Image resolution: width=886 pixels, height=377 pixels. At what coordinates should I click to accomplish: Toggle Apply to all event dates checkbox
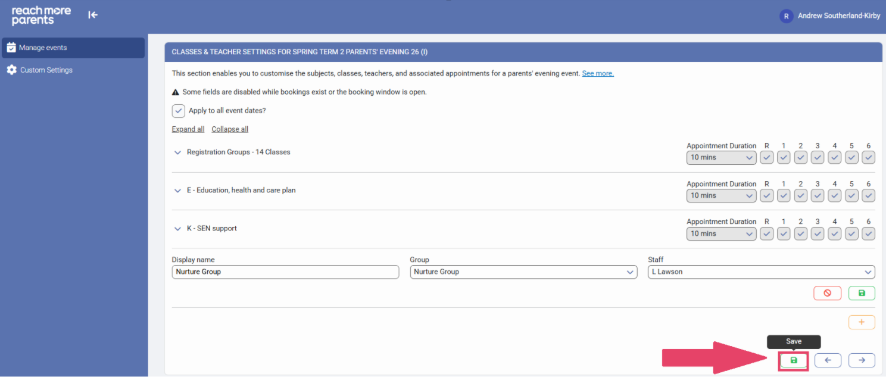179,111
